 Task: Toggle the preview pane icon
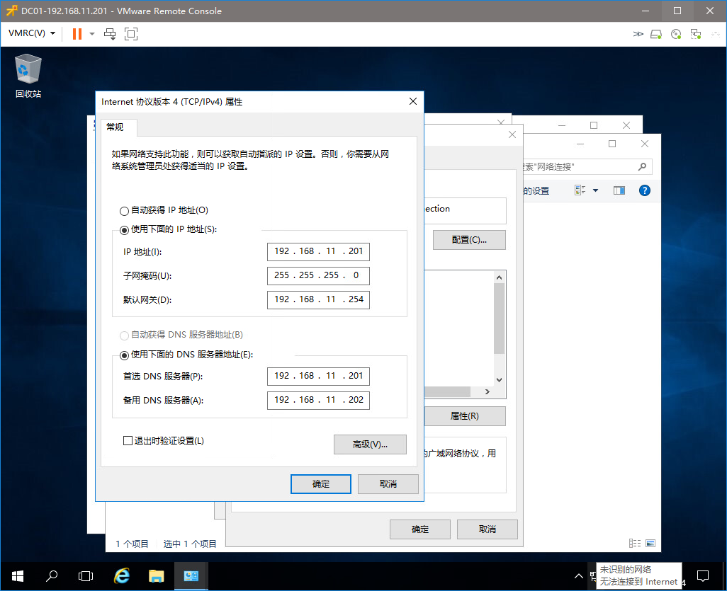coord(619,190)
